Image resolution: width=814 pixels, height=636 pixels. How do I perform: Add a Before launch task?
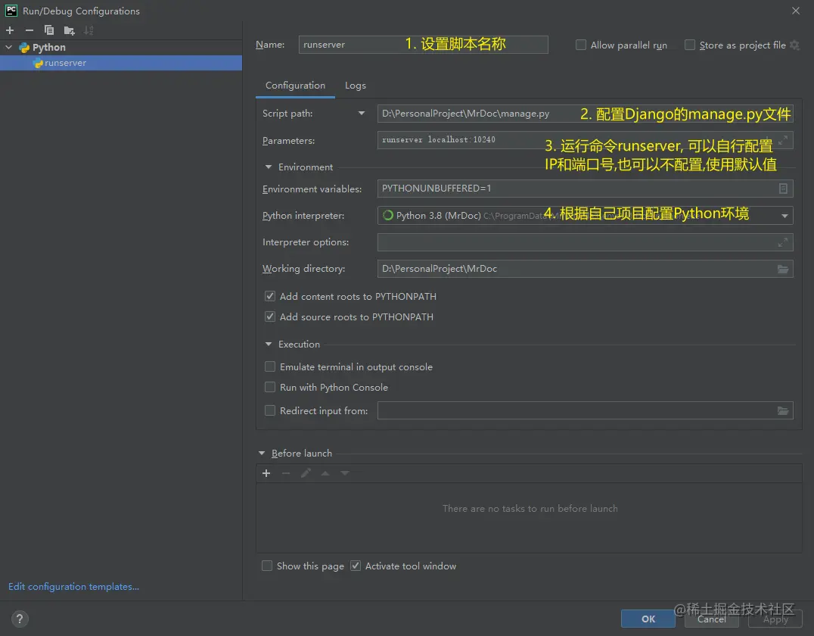[266, 473]
